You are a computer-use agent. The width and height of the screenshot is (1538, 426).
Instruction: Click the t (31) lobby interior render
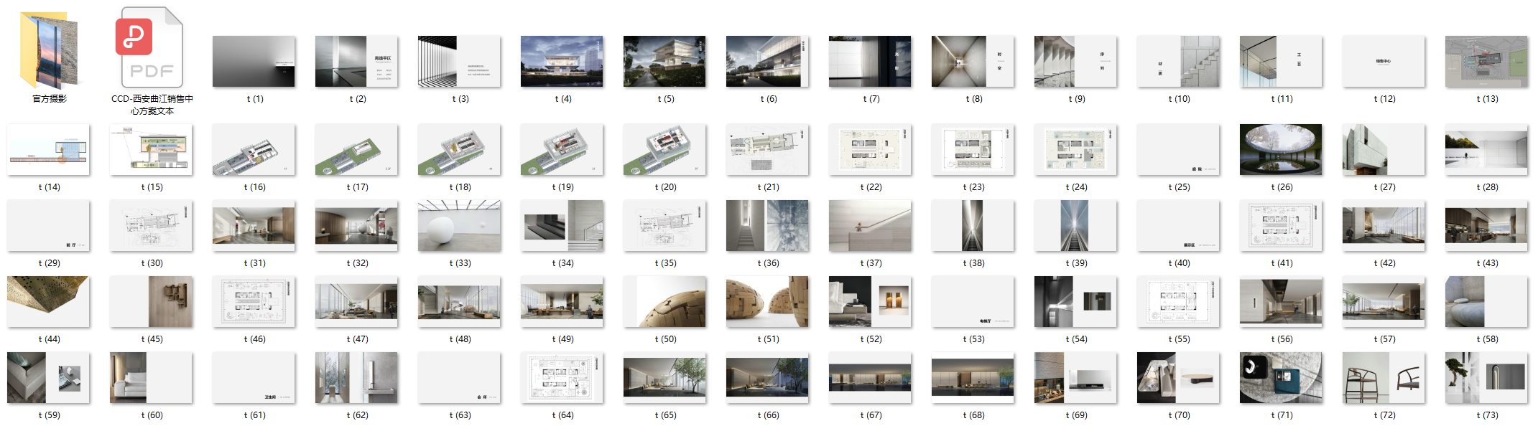[x=254, y=226]
